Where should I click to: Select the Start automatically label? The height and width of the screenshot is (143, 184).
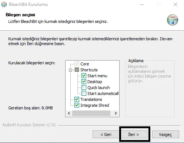pyautogui.click(x=103, y=93)
